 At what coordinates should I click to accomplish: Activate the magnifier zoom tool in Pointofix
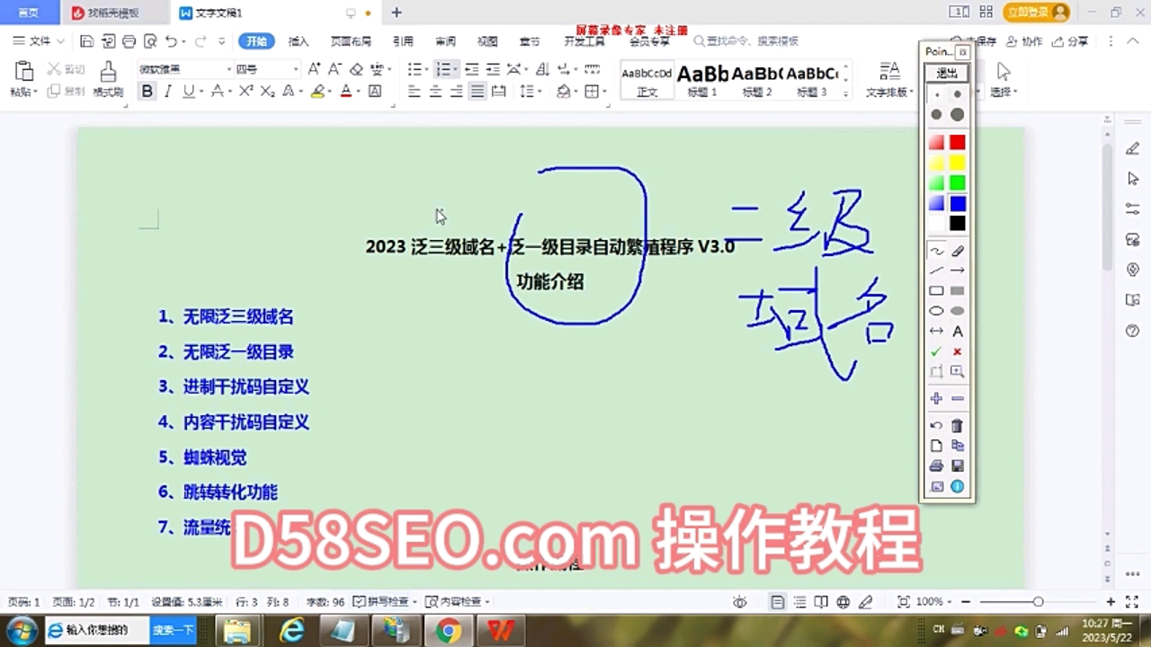tap(958, 371)
